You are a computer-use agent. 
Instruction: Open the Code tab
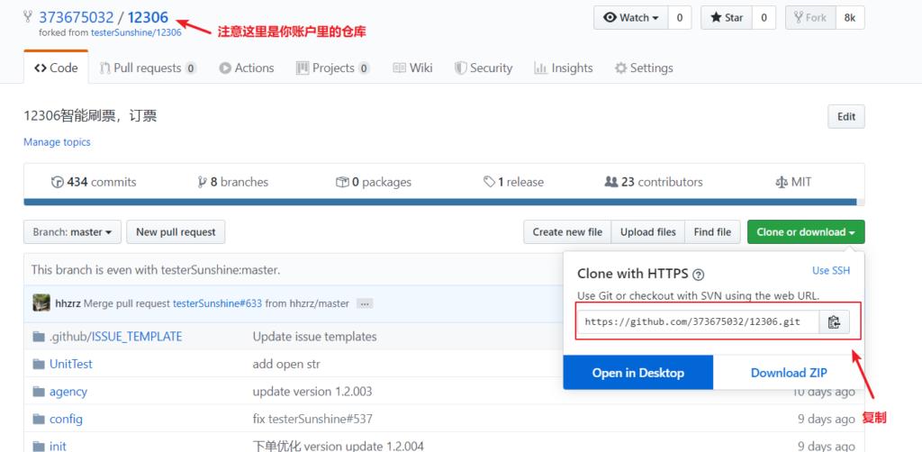point(56,68)
